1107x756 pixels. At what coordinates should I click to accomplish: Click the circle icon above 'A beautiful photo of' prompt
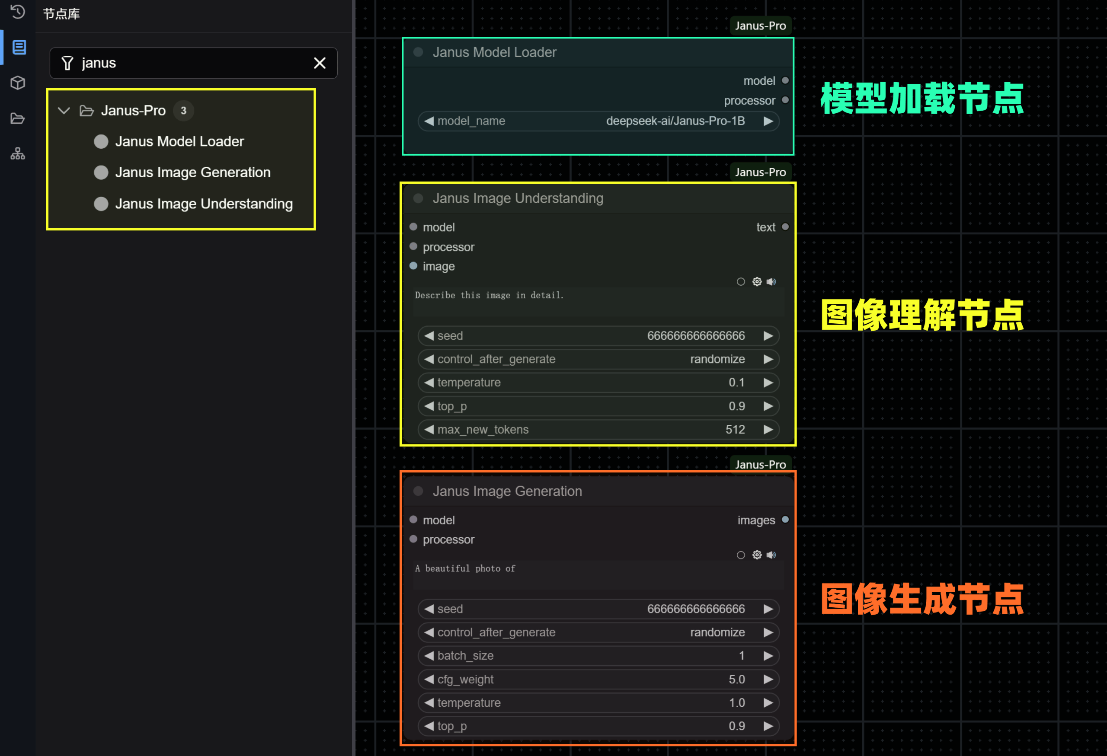coord(741,555)
